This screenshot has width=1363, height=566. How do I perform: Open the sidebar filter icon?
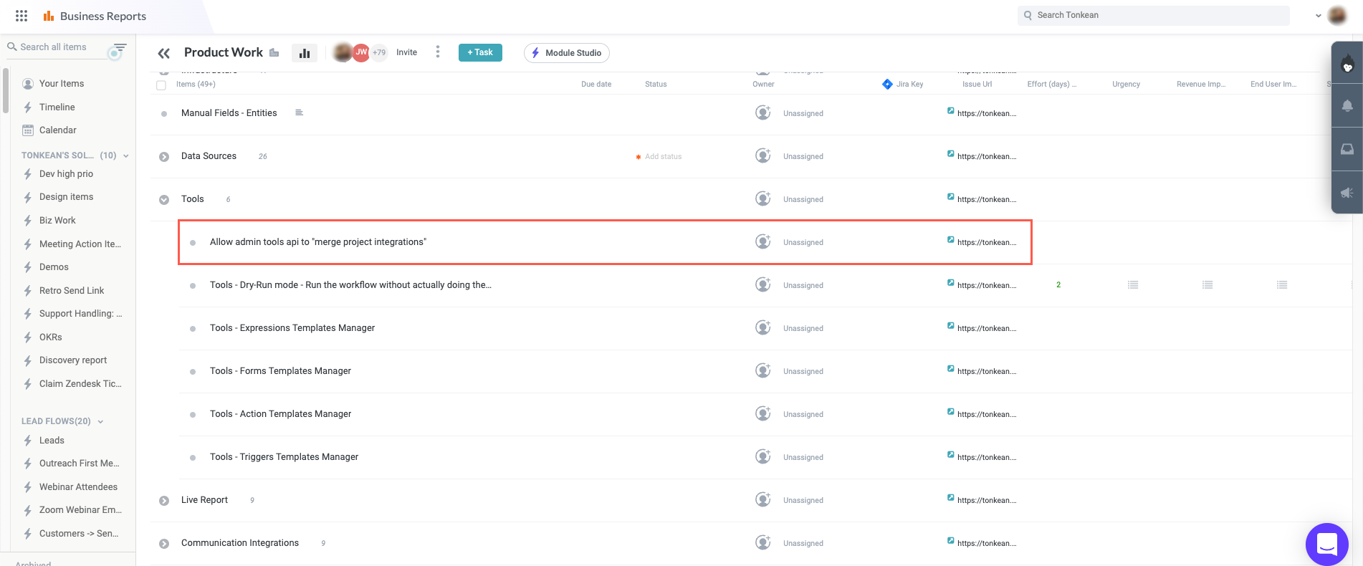coord(119,48)
